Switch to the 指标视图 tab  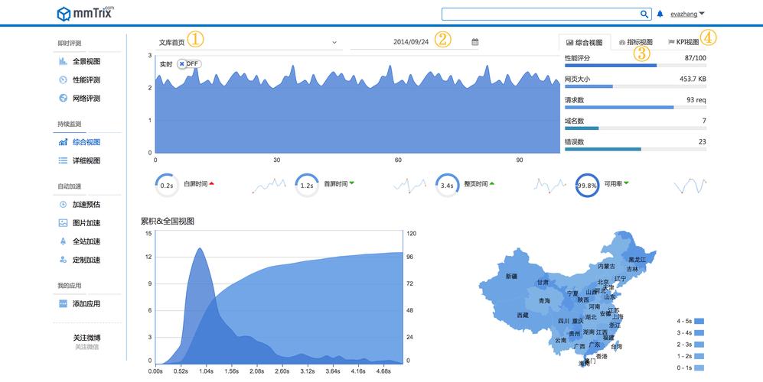[x=635, y=42]
